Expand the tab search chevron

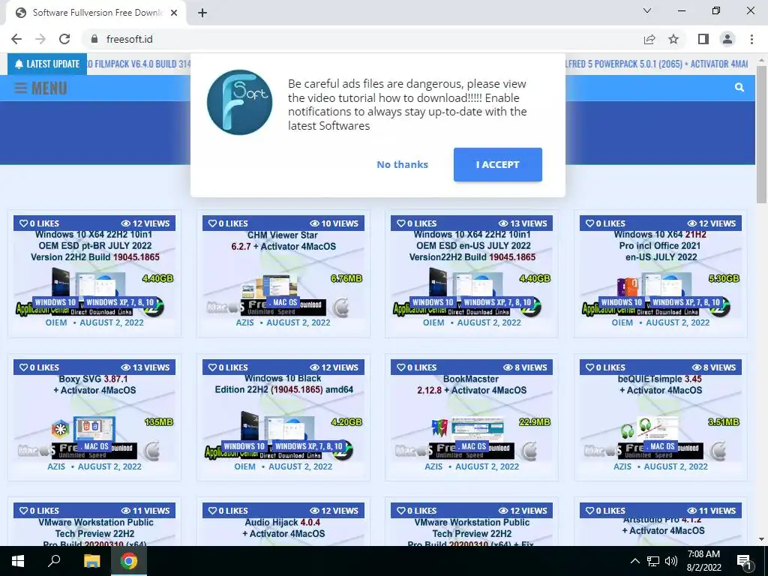tap(647, 10)
